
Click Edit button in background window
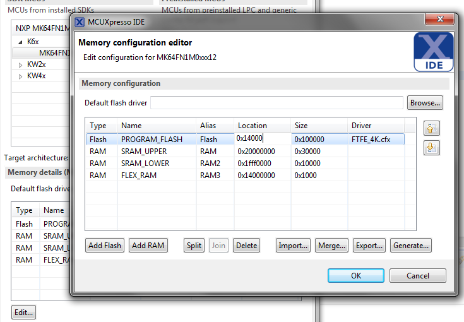pyautogui.click(x=24, y=313)
